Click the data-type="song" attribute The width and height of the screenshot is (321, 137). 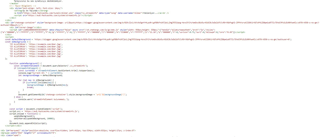[x=108, y=13]
